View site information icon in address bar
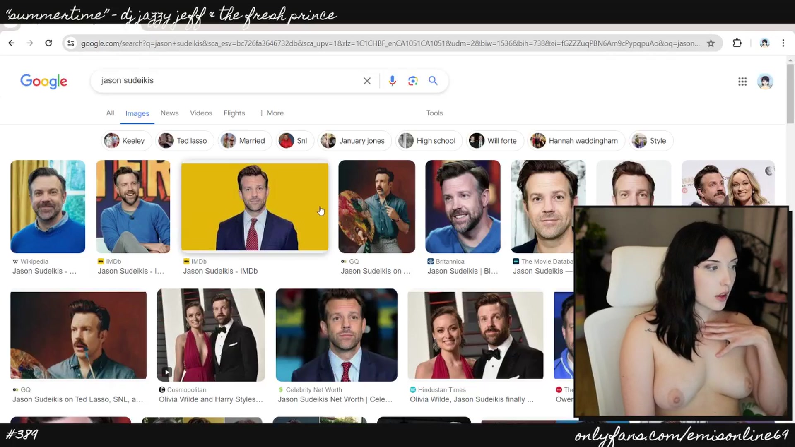Viewport: 795px width, 447px height. coord(71,43)
